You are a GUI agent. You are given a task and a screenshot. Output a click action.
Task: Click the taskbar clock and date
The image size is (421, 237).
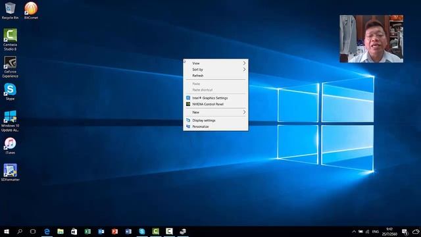(x=389, y=232)
